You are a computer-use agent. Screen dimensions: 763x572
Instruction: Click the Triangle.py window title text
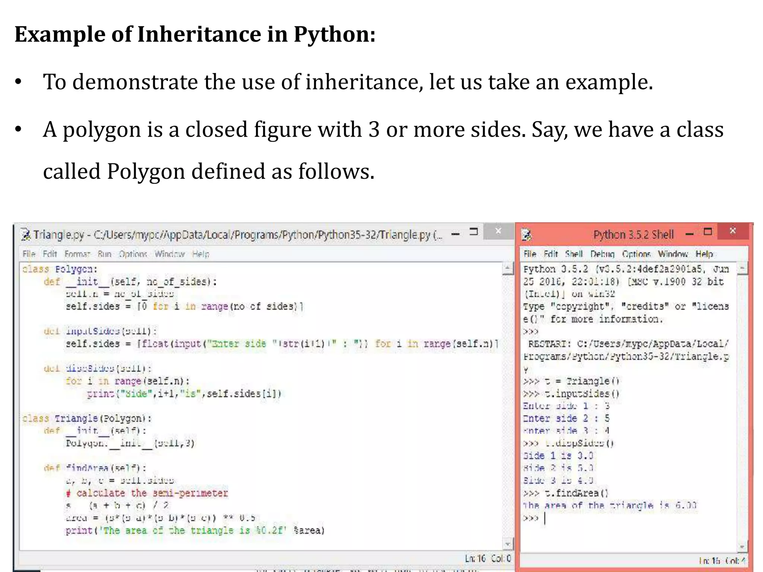[238, 235]
